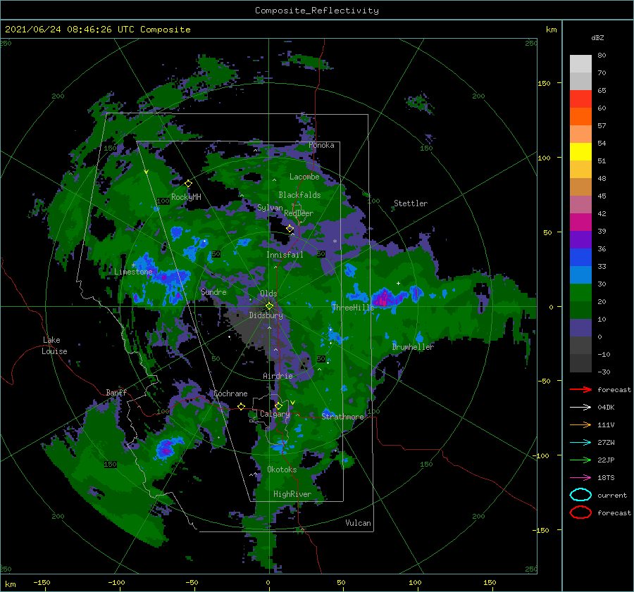The width and height of the screenshot is (634, 592).
Task: Click the Innisfail label
Action: [285, 255]
